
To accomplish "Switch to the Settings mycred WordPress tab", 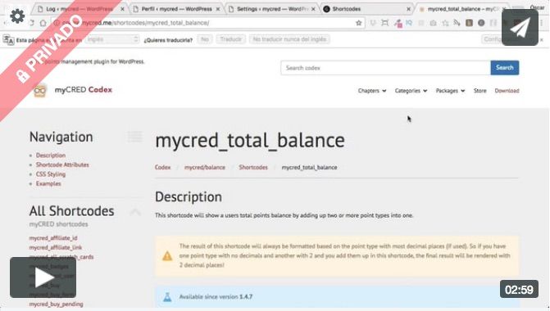I will tap(272, 9).
